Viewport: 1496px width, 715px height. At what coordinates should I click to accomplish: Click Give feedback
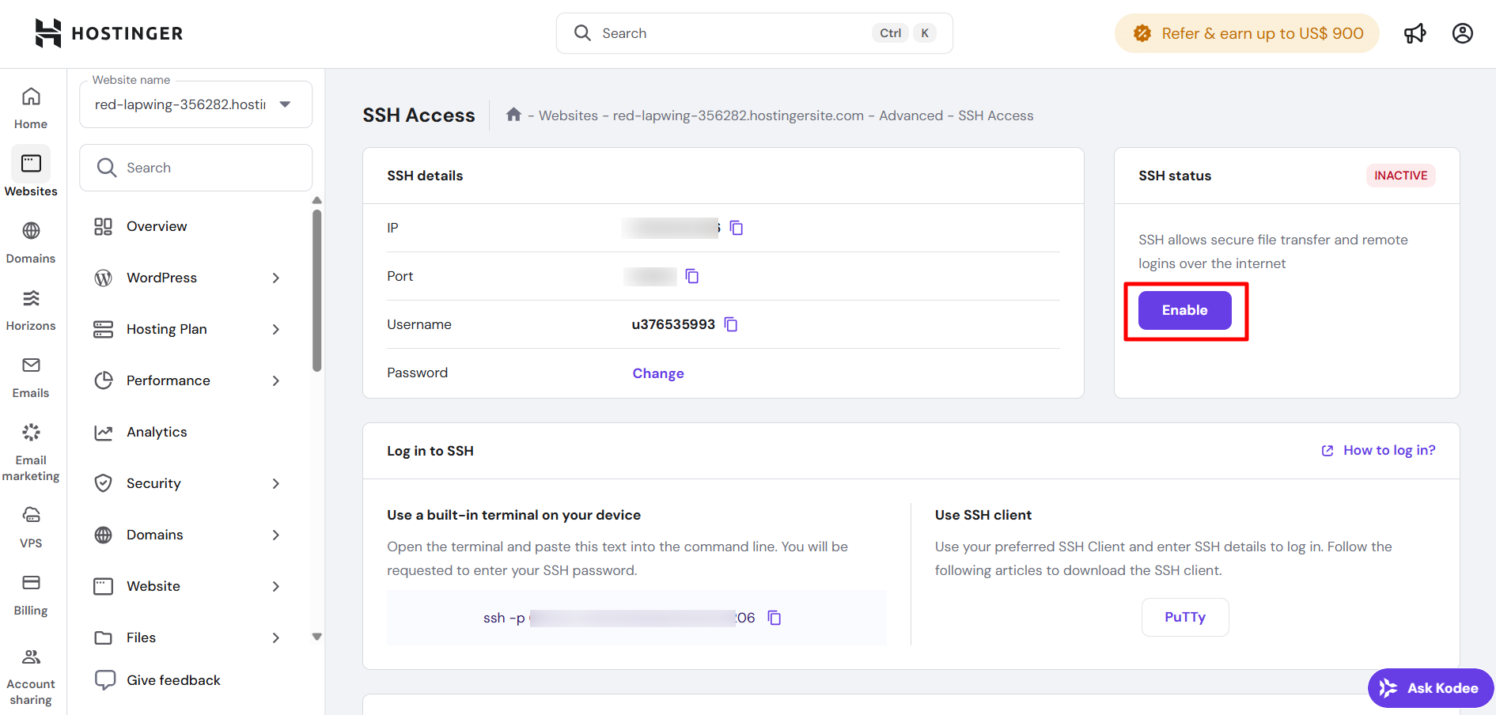click(157, 680)
